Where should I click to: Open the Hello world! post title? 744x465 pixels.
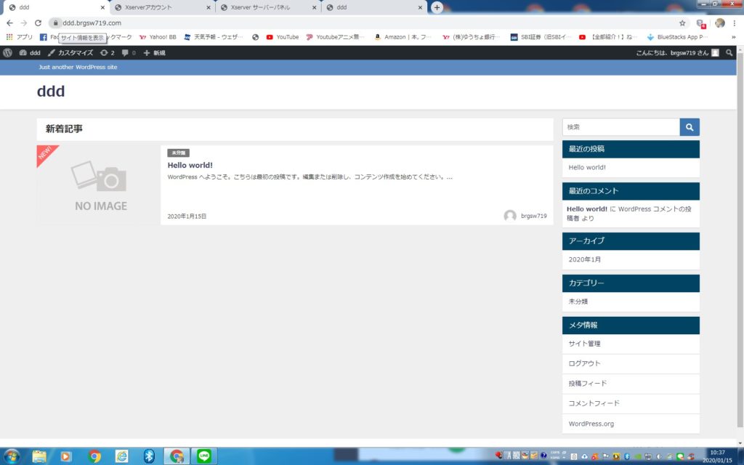190,165
